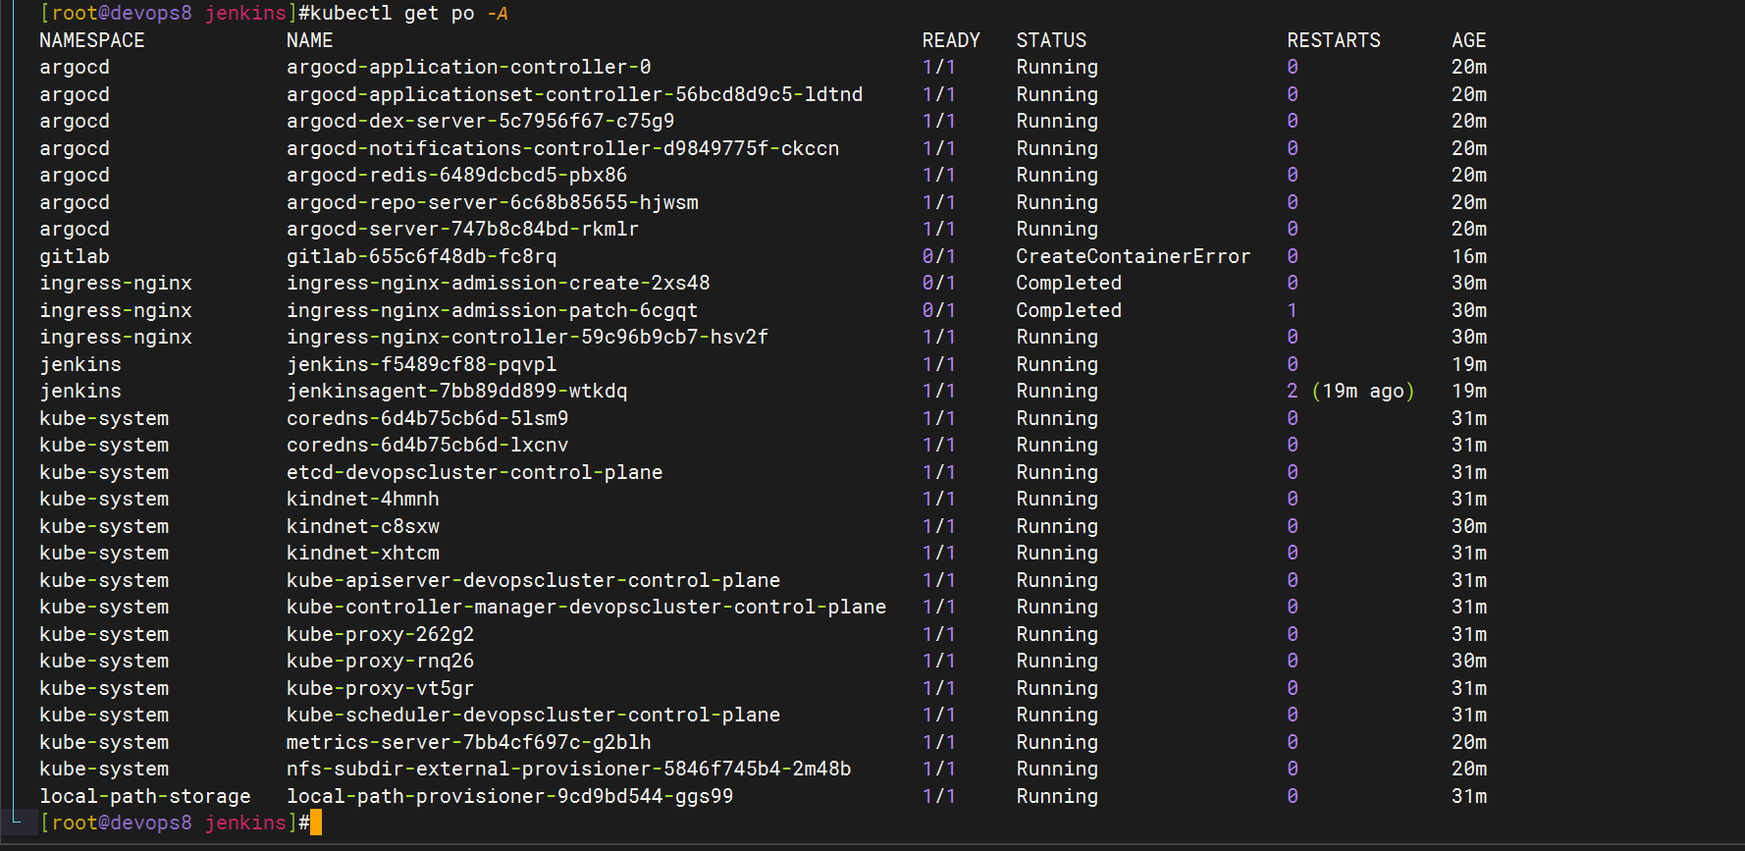The image size is (1745, 851).
Task: Click pod name ingress-nginx-controller-59c96b9cb7-hsv2f
Action: click(528, 337)
